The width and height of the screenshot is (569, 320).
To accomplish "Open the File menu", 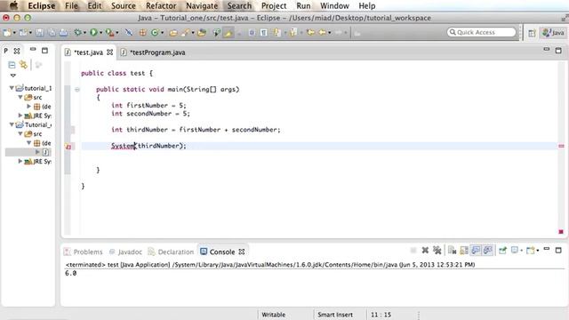I will [71, 6].
